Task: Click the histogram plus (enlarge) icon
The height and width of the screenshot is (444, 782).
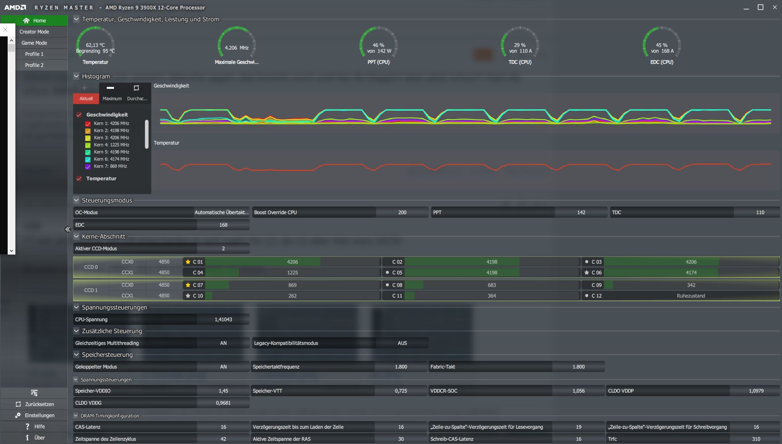Action: (84, 88)
